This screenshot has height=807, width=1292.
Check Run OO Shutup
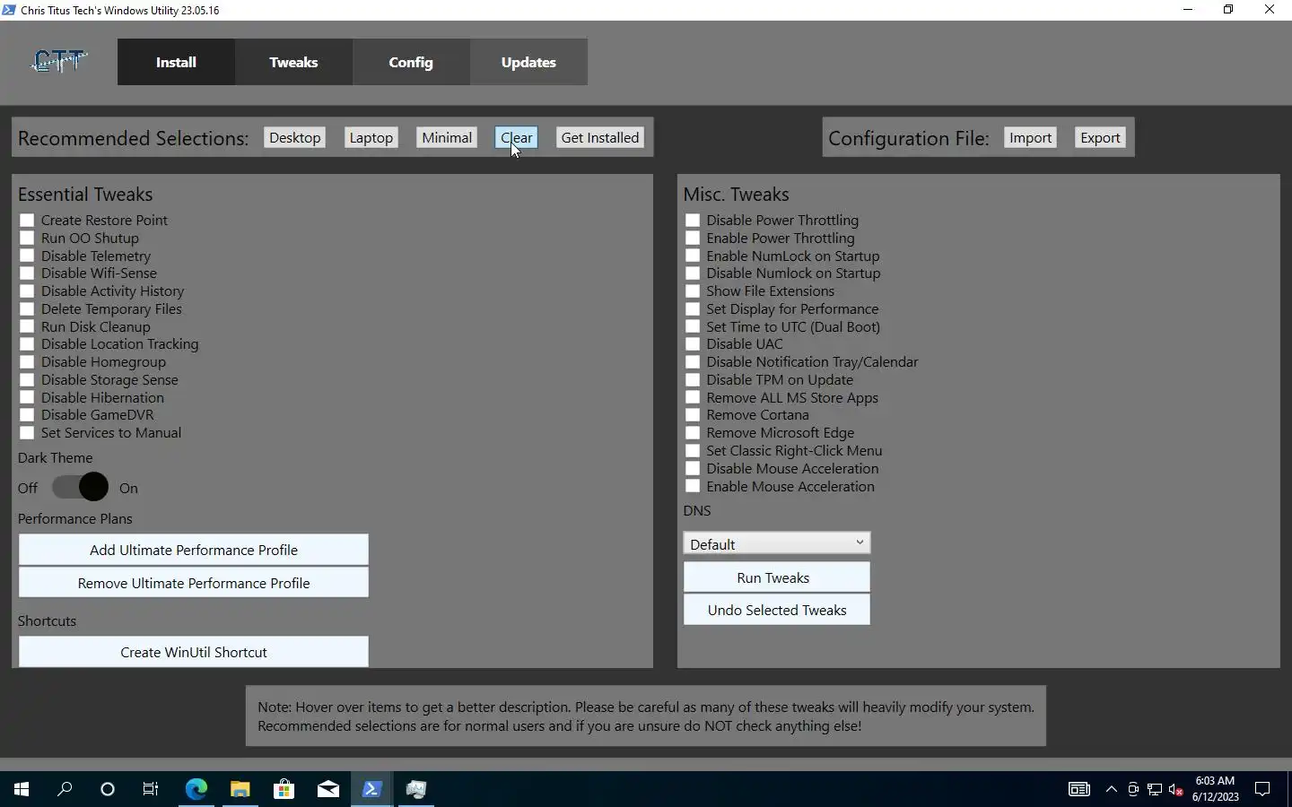(27, 238)
